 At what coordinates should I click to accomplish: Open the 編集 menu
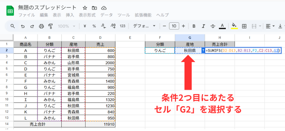pyautogui.click(x=44, y=15)
